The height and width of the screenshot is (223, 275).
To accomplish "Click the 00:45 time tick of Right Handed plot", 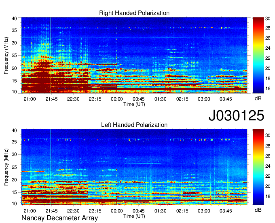I will coord(139,99).
